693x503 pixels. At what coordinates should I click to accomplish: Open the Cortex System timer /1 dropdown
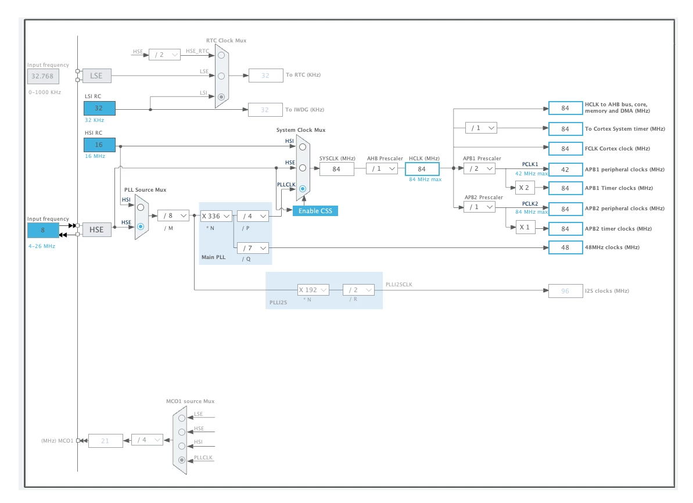coord(482,128)
